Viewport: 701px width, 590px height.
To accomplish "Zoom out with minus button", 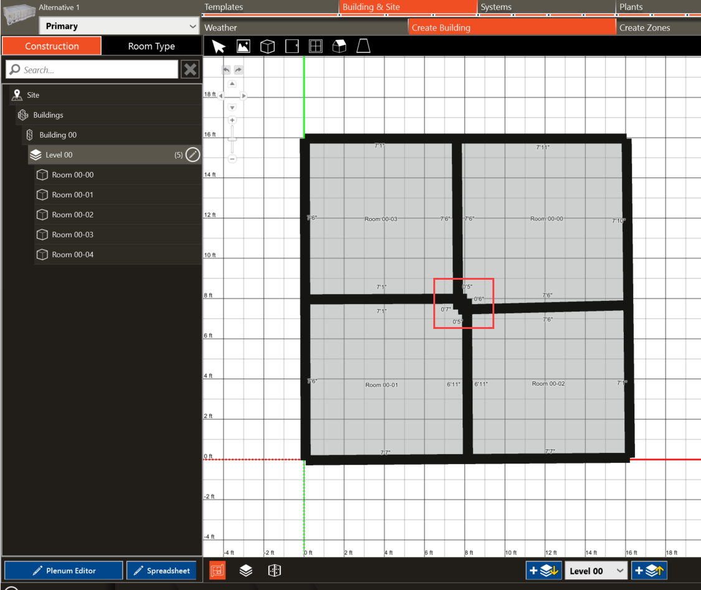I will (232, 159).
